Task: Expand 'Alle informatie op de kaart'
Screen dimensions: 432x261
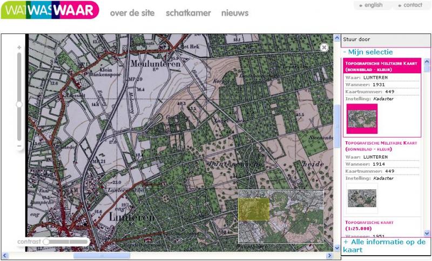Action: [384, 246]
